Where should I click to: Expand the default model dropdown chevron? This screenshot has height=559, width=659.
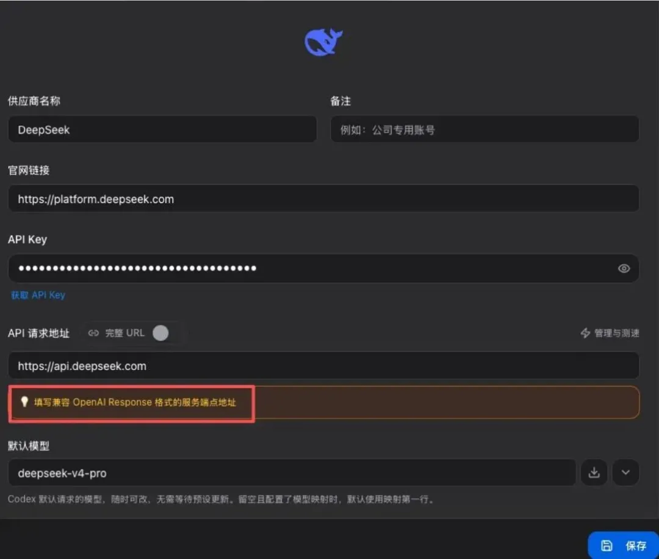pos(626,472)
